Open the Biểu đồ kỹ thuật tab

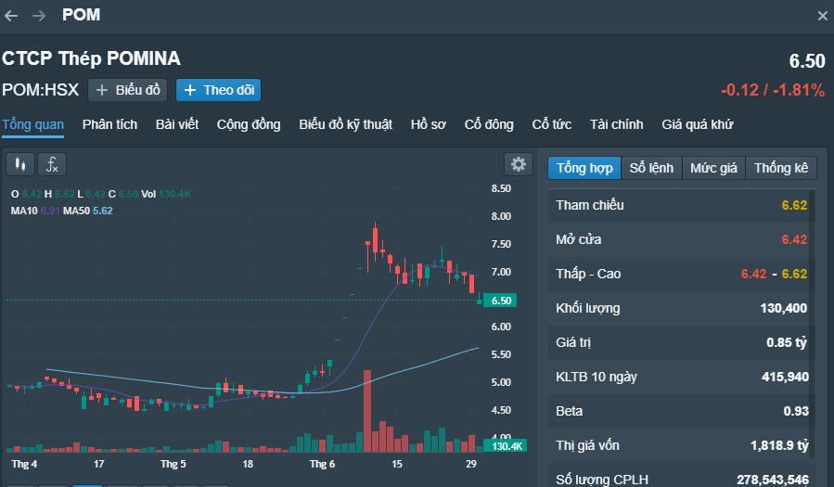(345, 124)
